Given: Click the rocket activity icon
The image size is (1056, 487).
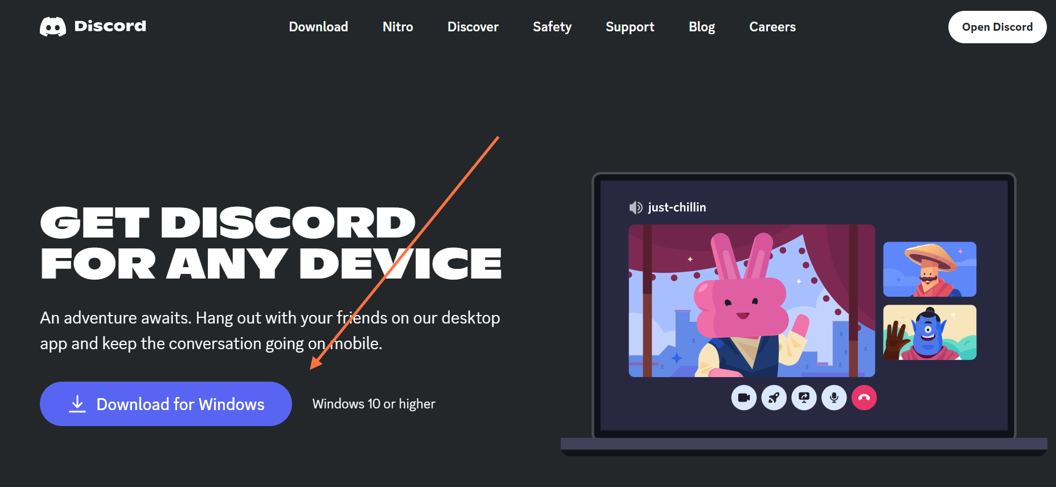Looking at the screenshot, I should point(774,398).
